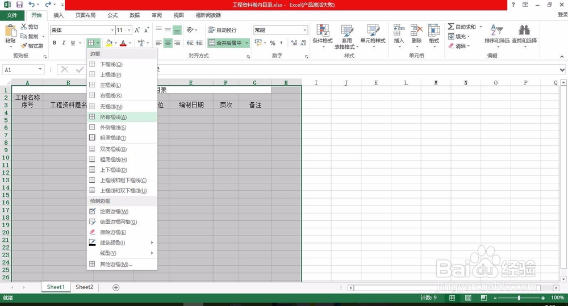Expand the Name Box dropdown arrow
This screenshot has width=568, height=306.
click(x=40, y=69)
